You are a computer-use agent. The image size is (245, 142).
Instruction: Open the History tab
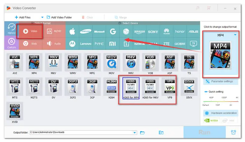[12, 29]
